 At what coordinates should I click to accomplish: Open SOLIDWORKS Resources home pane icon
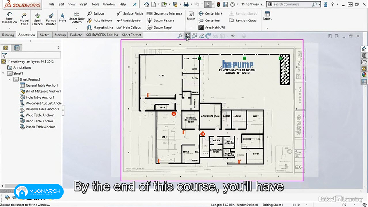coord(364,49)
